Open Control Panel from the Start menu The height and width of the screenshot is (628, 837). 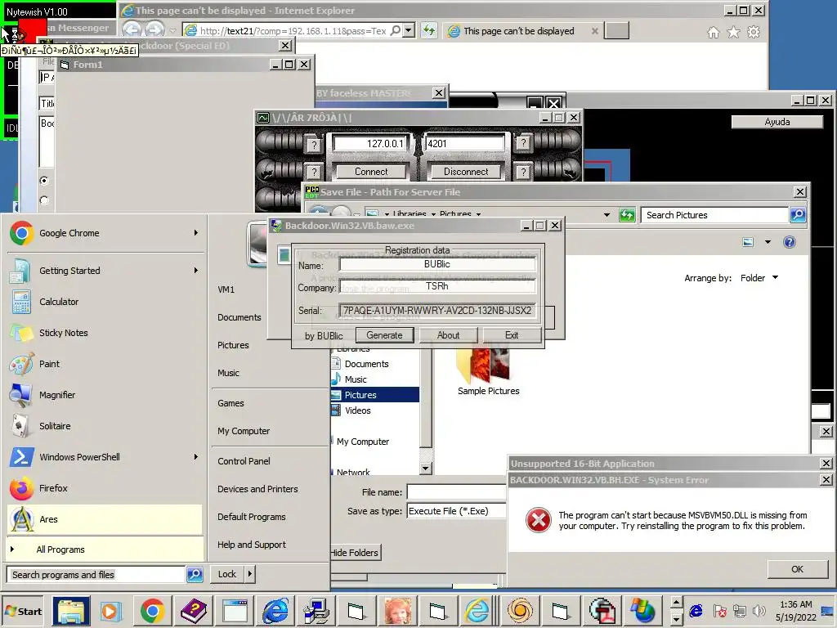pyautogui.click(x=244, y=461)
